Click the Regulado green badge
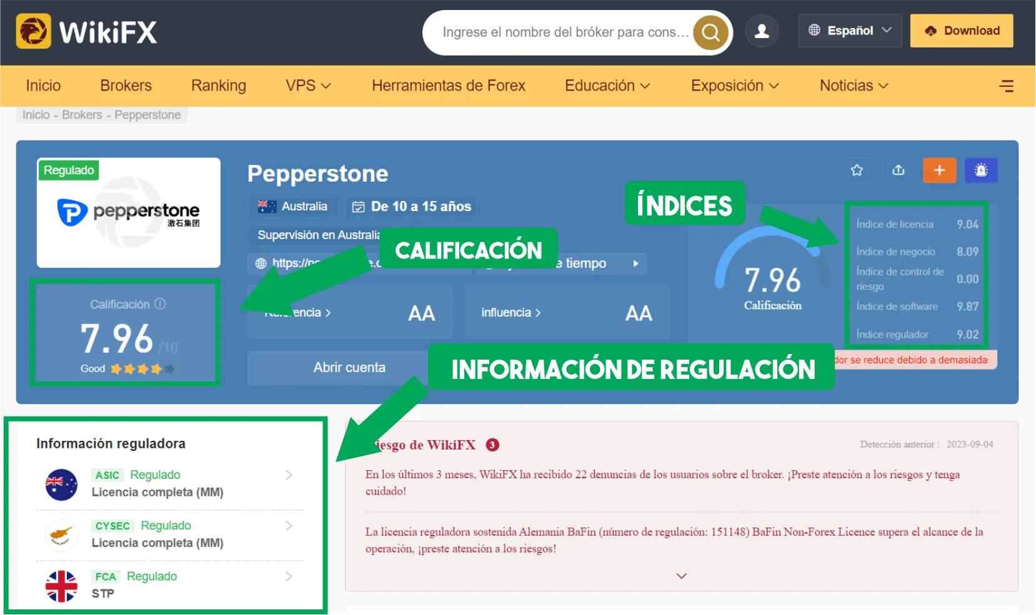The image size is (1036, 615). (x=69, y=170)
